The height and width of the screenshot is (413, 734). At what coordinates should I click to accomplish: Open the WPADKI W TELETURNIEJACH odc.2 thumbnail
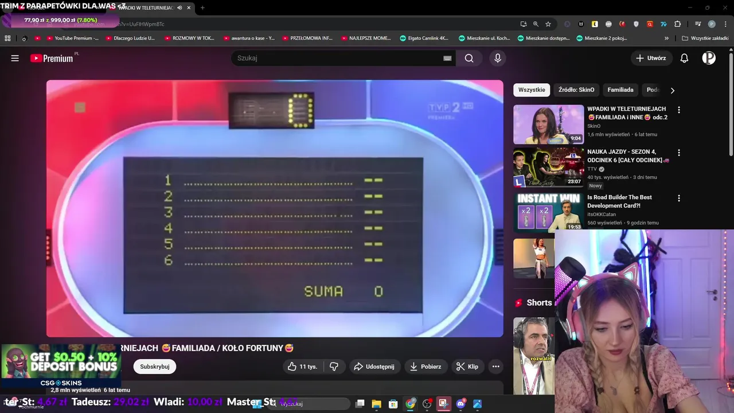coord(548,124)
